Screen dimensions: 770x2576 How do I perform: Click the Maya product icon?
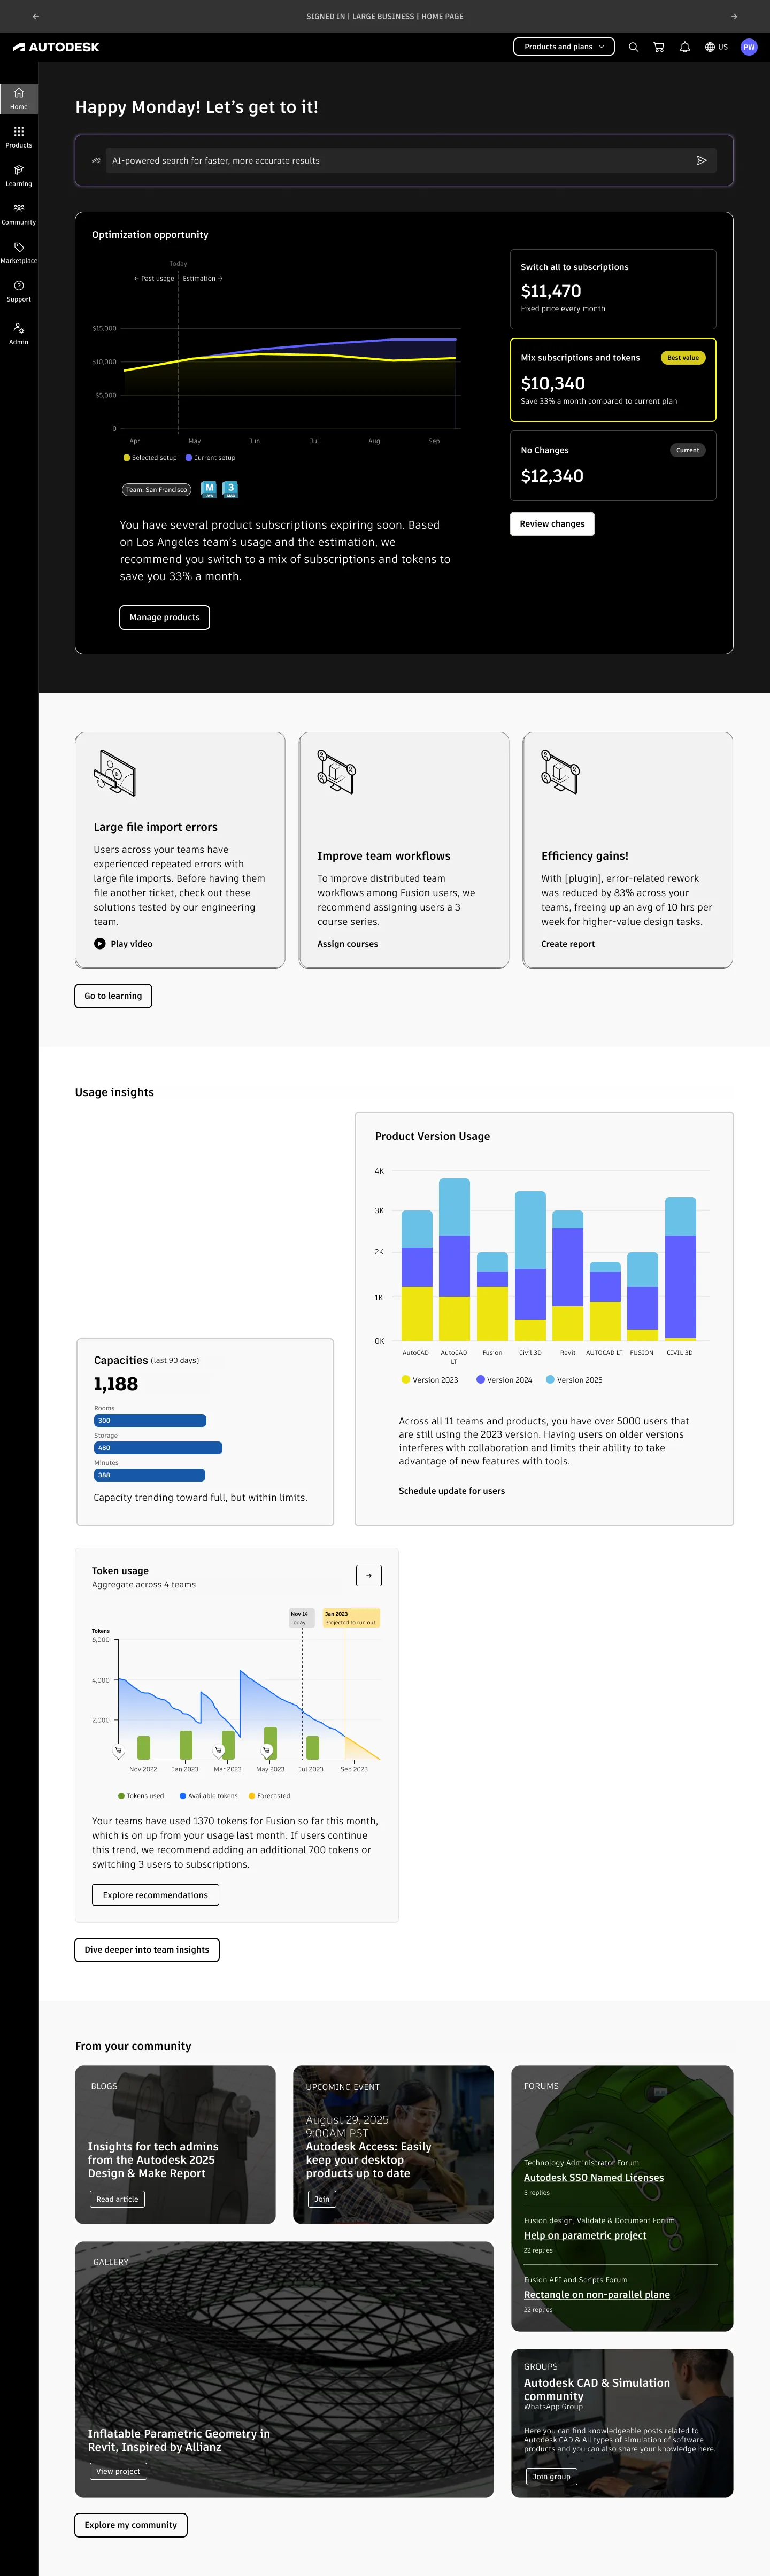pyautogui.click(x=209, y=489)
